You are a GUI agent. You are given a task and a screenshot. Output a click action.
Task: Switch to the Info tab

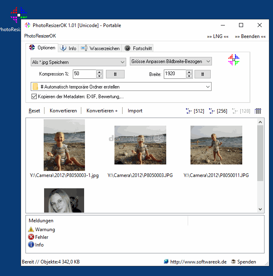point(68,48)
